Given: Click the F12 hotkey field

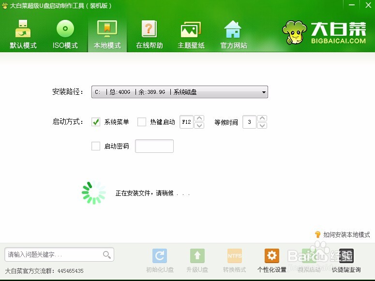Looking at the screenshot, I should [x=186, y=122].
